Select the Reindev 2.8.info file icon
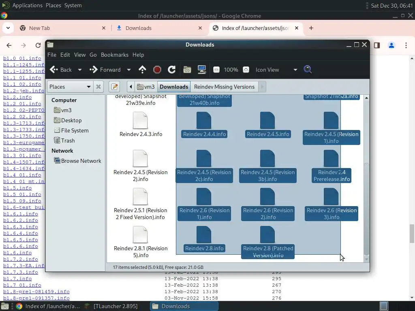415x311 pixels. pyautogui.click(x=204, y=234)
